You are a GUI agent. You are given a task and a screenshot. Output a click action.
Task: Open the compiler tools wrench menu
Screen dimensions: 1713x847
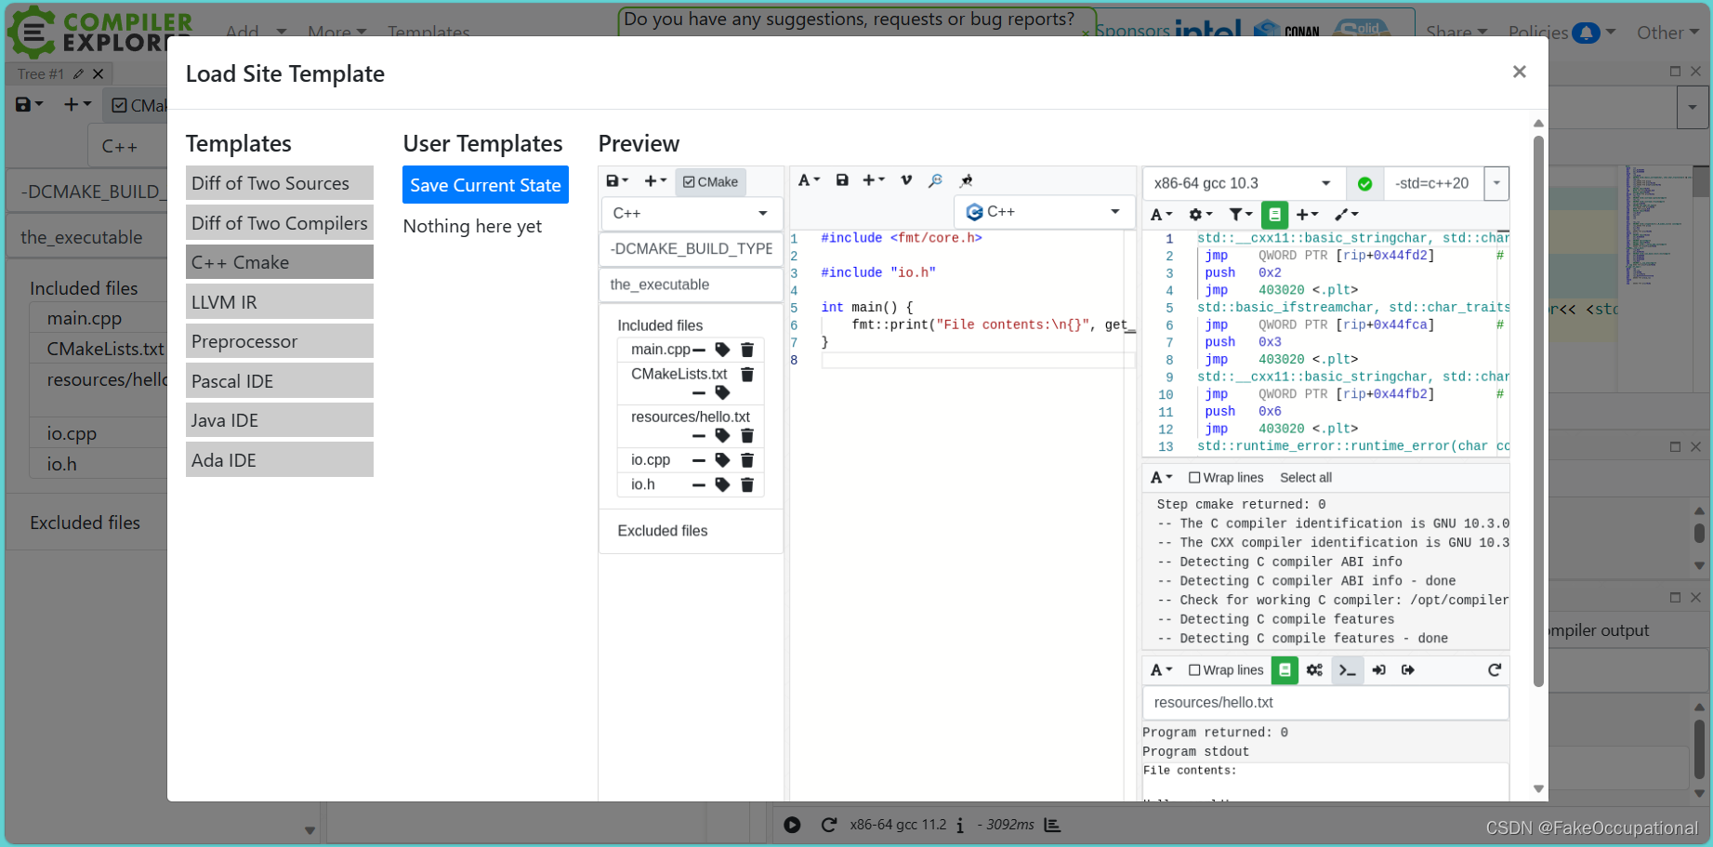(x=1346, y=215)
